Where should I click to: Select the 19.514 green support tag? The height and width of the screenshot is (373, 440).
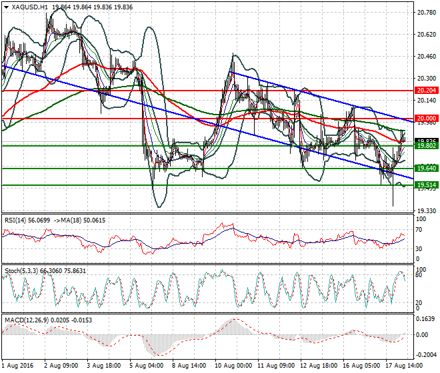pyautogui.click(x=425, y=185)
